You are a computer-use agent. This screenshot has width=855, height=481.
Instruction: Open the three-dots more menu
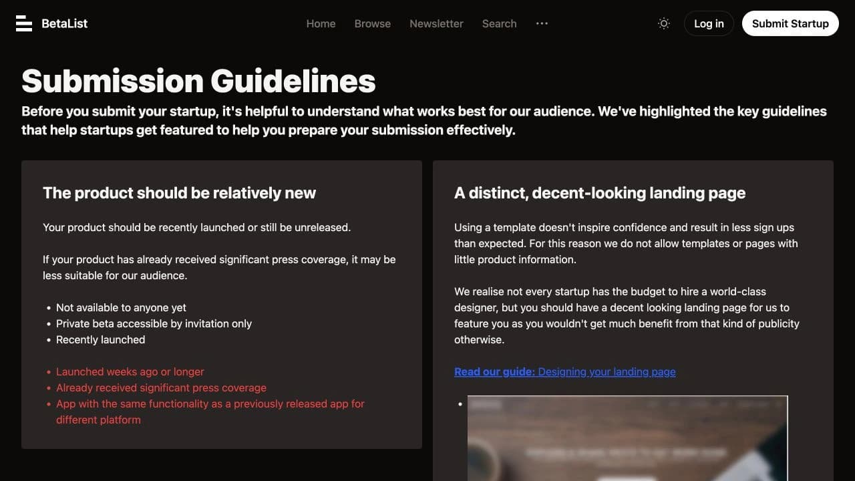542,23
